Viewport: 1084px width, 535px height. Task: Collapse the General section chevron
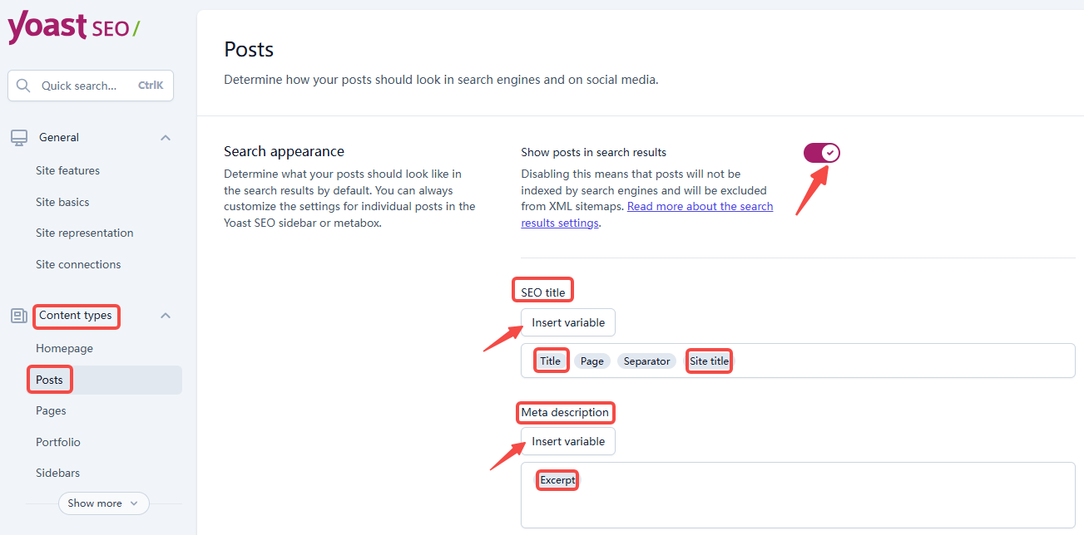(165, 137)
